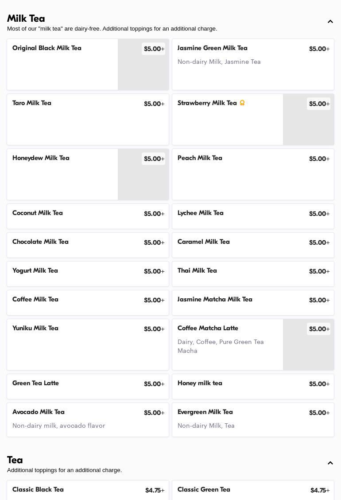The height and width of the screenshot is (500, 341).
Task: Open Chocolate Milk Tea item
Action: pyautogui.click(x=88, y=245)
